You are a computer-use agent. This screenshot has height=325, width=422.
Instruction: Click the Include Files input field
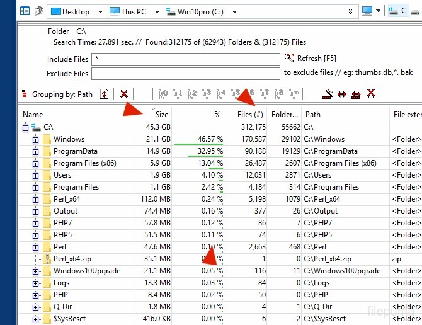tap(185, 59)
